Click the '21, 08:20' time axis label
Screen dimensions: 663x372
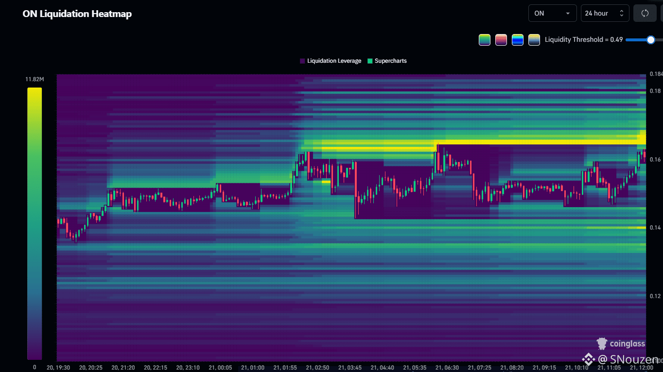(512, 368)
